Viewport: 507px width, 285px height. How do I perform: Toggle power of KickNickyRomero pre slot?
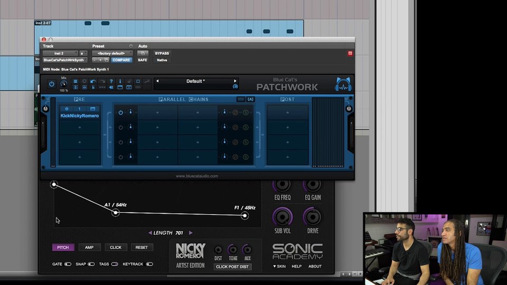point(67,109)
